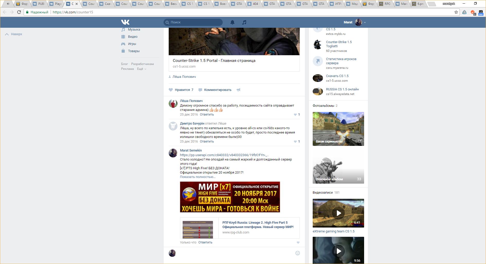The width and height of the screenshot is (486, 264).
Task: Open МИР x7 High Five banner image
Action: [x=230, y=197]
